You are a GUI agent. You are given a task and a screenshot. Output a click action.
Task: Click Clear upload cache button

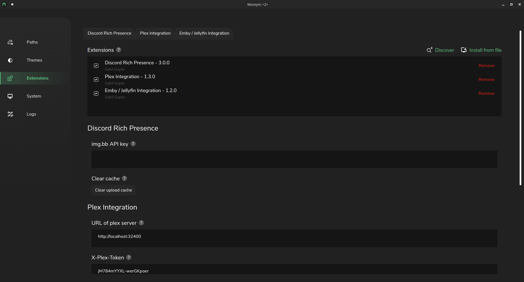click(x=113, y=190)
